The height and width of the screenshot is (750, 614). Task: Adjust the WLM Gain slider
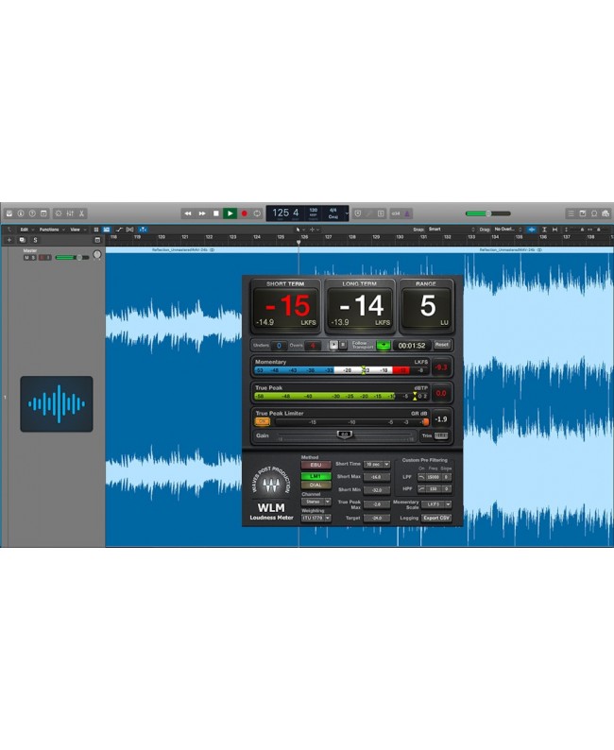pyautogui.click(x=344, y=435)
